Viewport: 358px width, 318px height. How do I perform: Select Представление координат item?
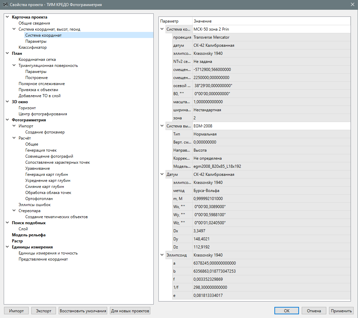click(x=43, y=259)
